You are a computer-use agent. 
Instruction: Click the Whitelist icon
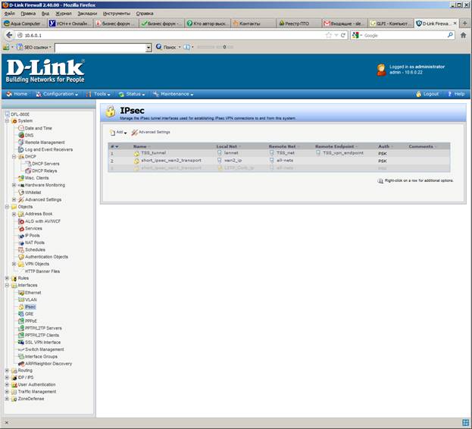(x=21, y=193)
